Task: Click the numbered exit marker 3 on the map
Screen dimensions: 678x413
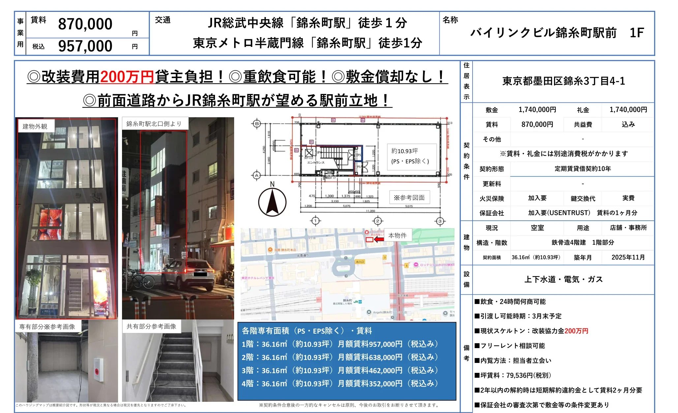Action: pyautogui.click(x=385, y=257)
